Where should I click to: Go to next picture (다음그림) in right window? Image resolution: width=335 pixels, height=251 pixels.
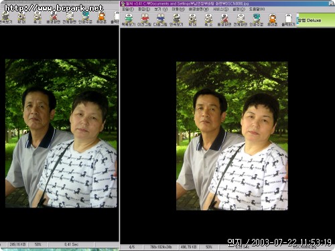click(x=160, y=20)
